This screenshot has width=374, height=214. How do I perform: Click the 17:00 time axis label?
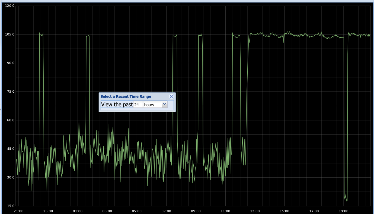point(314,211)
